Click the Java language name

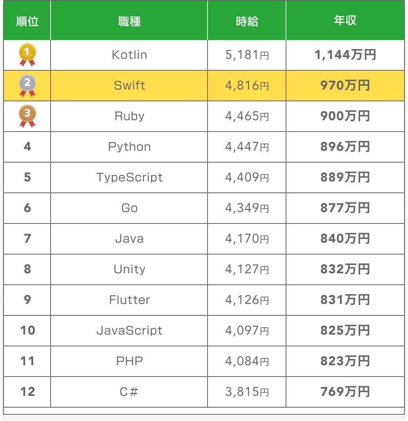pos(129,239)
